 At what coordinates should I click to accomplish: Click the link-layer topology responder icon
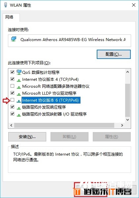[19, 108]
